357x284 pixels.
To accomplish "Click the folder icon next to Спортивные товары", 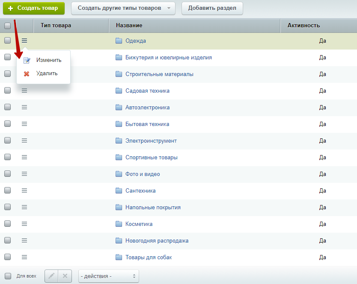I will [119, 157].
